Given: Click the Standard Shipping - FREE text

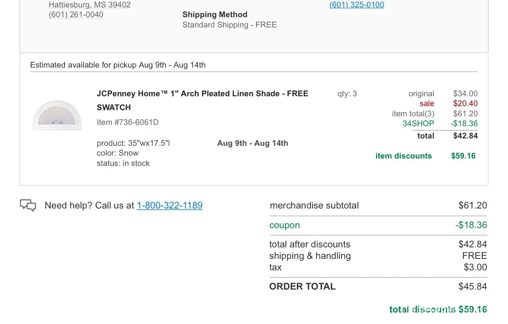Looking at the screenshot, I should pyautogui.click(x=229, y=25).
